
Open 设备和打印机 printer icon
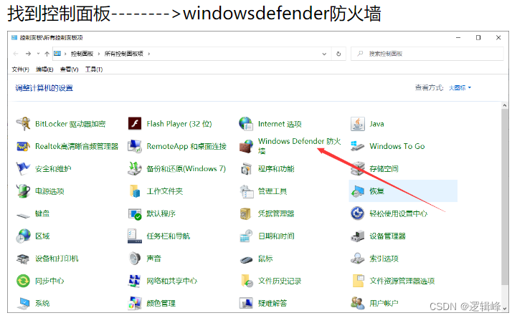tap(23, 259)
